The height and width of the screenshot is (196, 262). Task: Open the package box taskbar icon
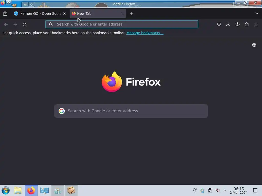point(71,190)
